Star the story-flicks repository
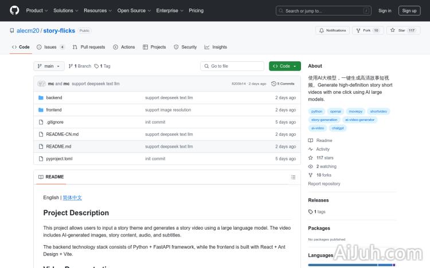 click(x=399, y=30)
